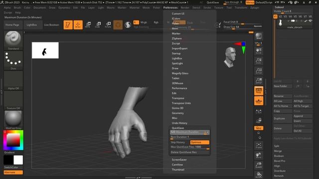Open the Standard brush thumbnail
Image resolution: width=319 pixels, height=179 pixels.
pos(13,41)
